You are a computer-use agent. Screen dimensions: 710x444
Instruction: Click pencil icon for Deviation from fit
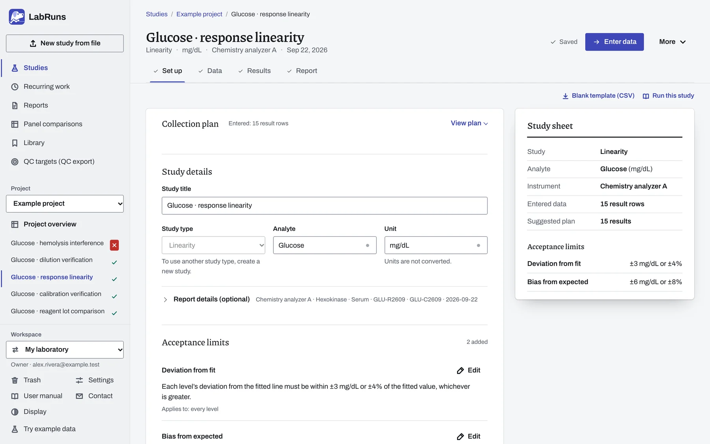(x=460, y=371)
